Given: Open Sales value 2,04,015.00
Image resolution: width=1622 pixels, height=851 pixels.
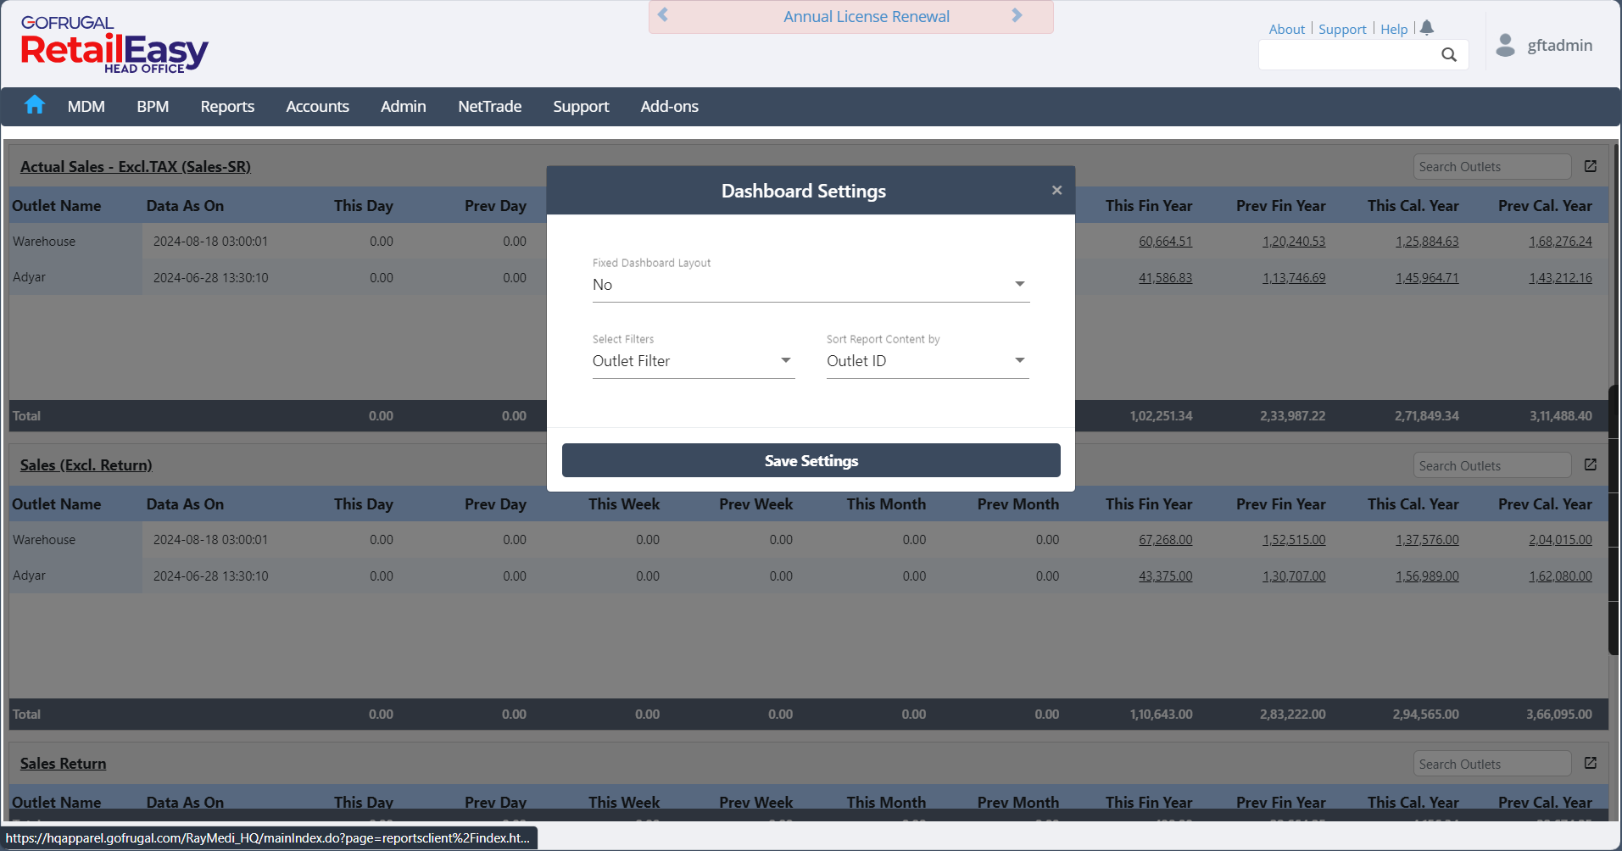Looking at the screenshot, I should (x=1560, y=540).
